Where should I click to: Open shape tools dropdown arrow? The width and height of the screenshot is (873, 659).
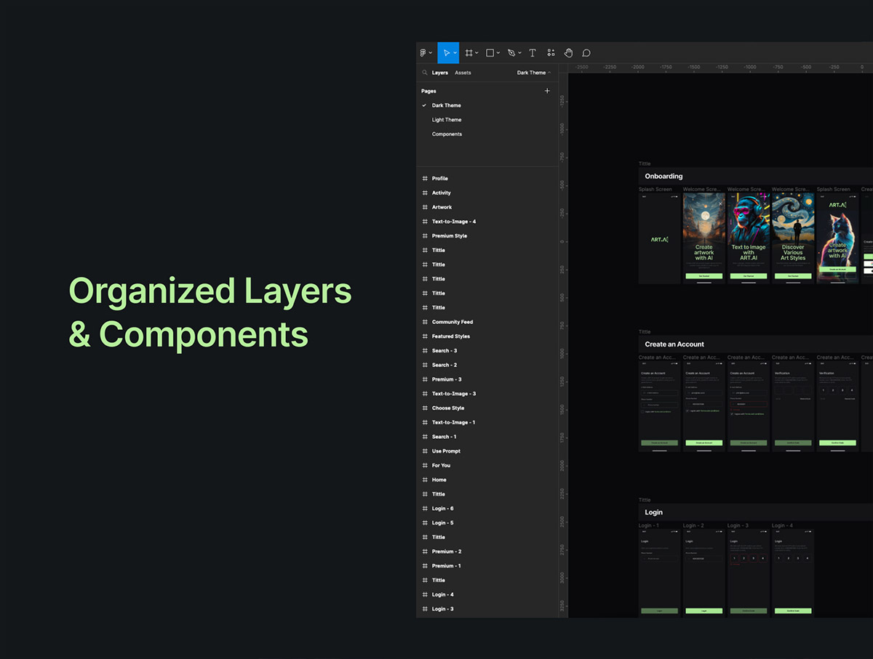coord(498,53)
